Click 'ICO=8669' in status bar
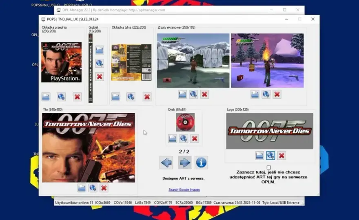The height and width of the screenshot is (220, 359). [103, 202]
